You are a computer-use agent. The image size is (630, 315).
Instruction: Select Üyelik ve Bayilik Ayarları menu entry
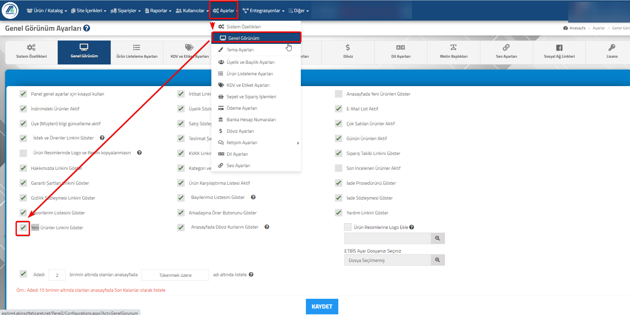(x=256, y=62)
